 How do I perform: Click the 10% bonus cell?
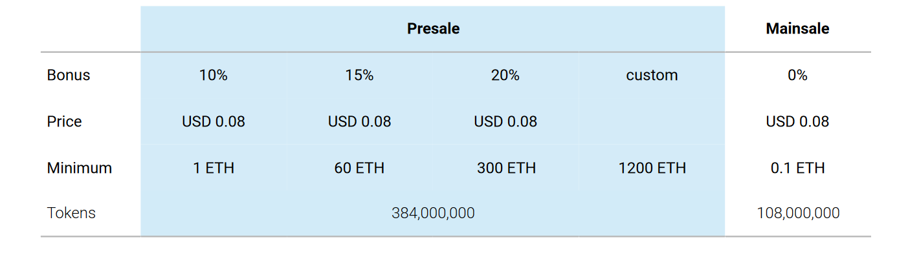[x=214, y=76]
